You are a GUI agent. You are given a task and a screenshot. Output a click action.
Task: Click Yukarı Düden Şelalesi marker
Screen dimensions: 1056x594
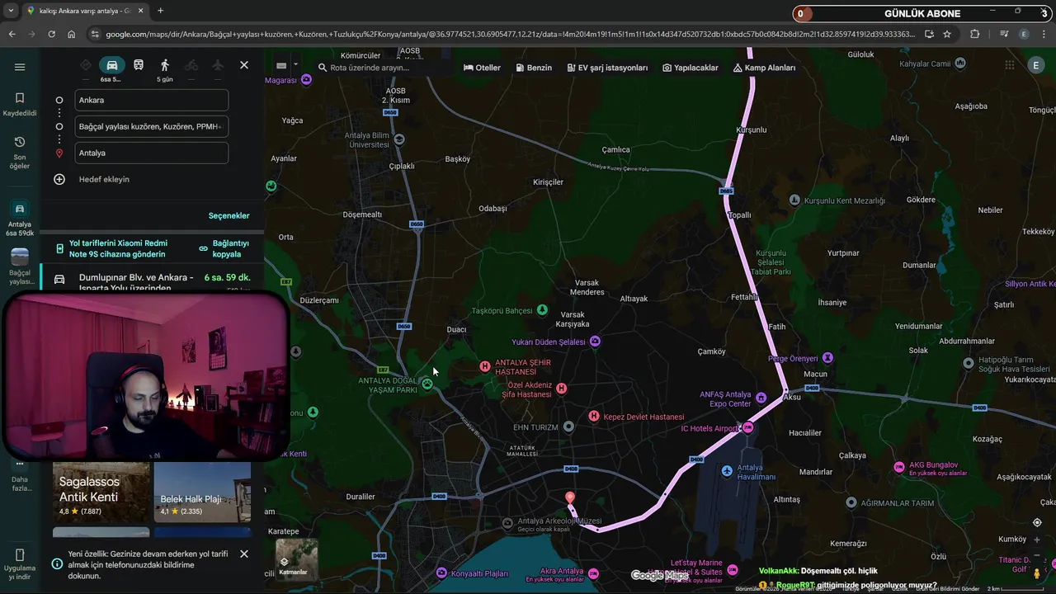point(595,341)
